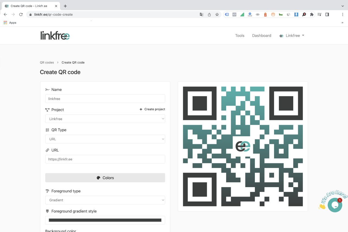Open the gray audio waveform extension

point(258,15)
